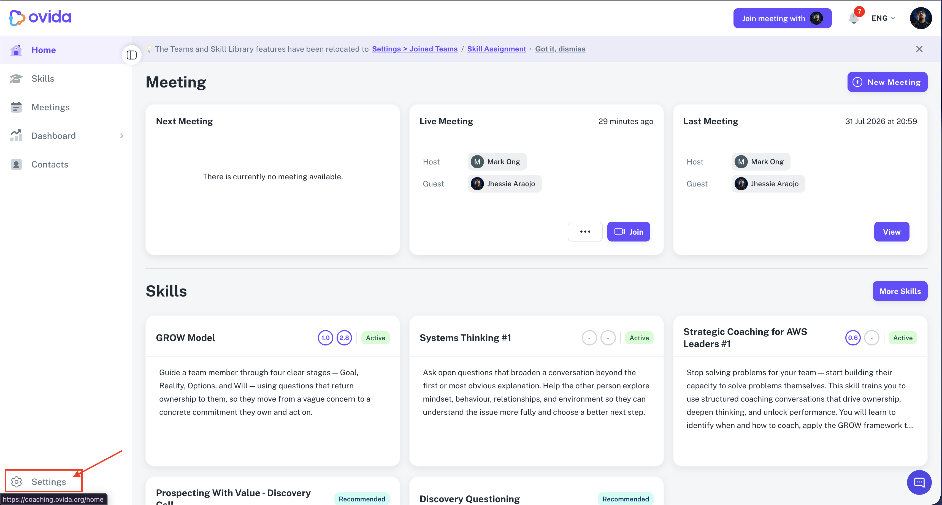Collapse the sidebar with the panel toggle
This screenshot has height=505, width=942.
pos(132,55)
